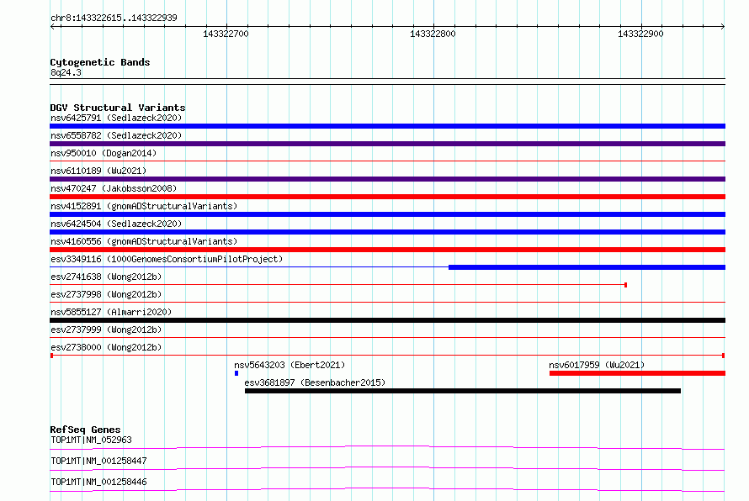Select the red nsv470247 Jakobsson2008 bar
The height and width of the screenshot is (501, 749).
(x=387, y=197)
